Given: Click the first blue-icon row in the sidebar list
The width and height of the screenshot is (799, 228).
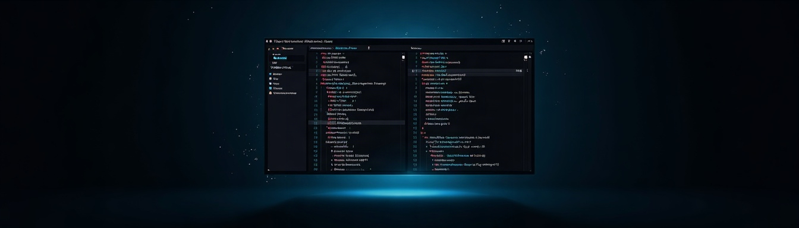Looking at the screenshot, I should pos(276,74).
